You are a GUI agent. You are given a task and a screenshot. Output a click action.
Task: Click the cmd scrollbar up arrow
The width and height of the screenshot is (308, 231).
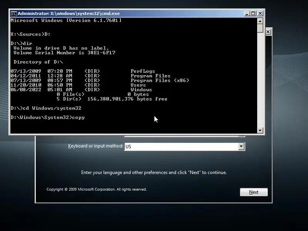coord(260,21)
